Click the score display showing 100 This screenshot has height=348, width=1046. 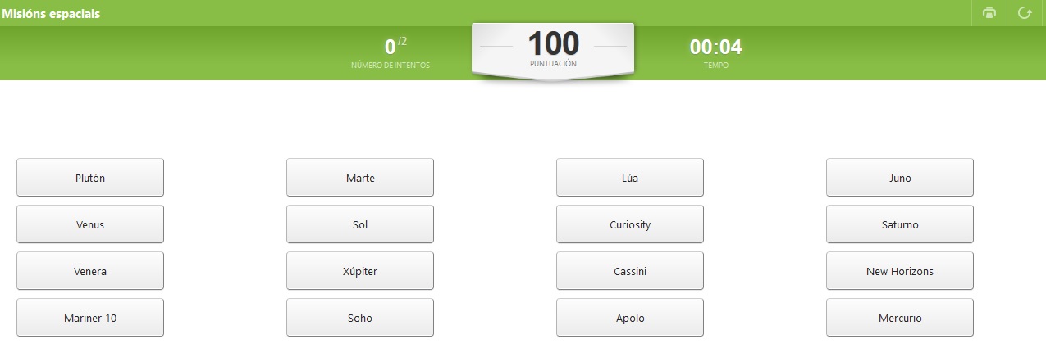pyautogui.click(x=553, y=45)
